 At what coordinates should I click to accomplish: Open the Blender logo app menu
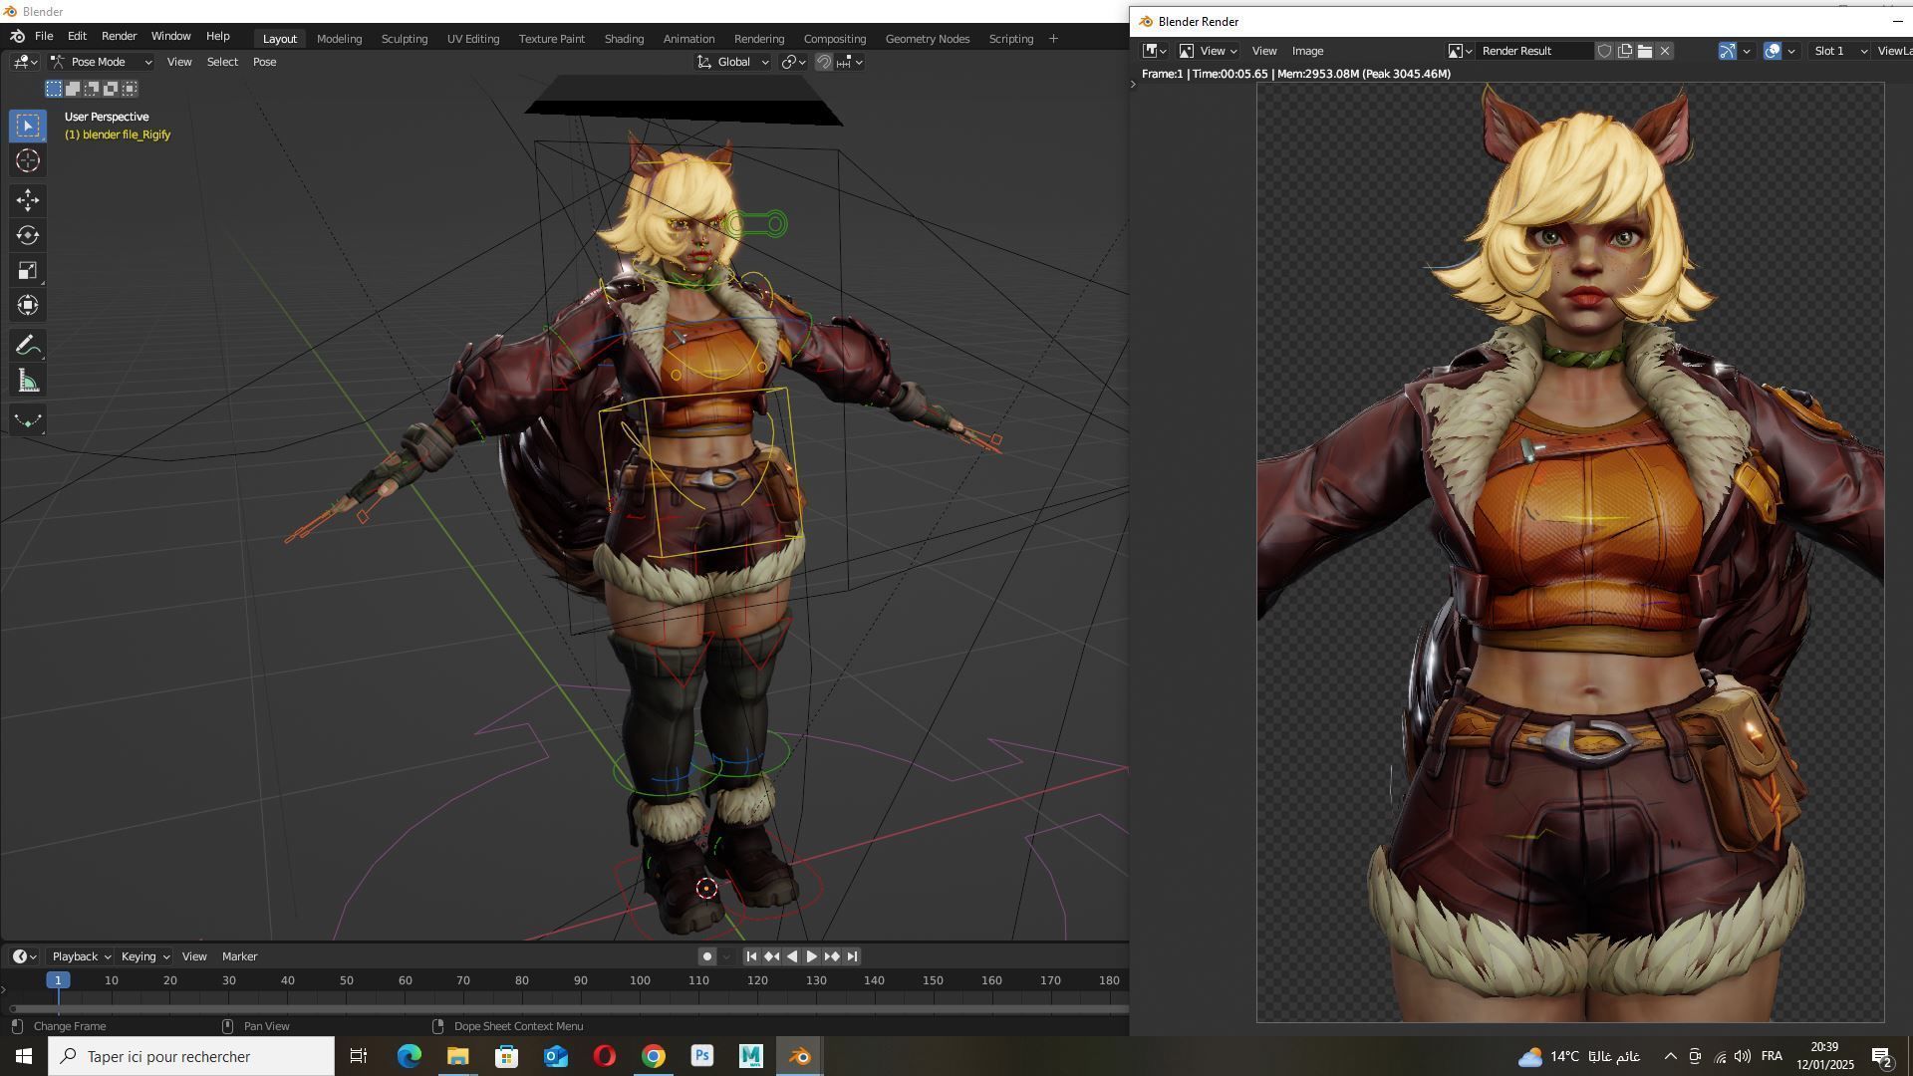[x=17, y=36]
